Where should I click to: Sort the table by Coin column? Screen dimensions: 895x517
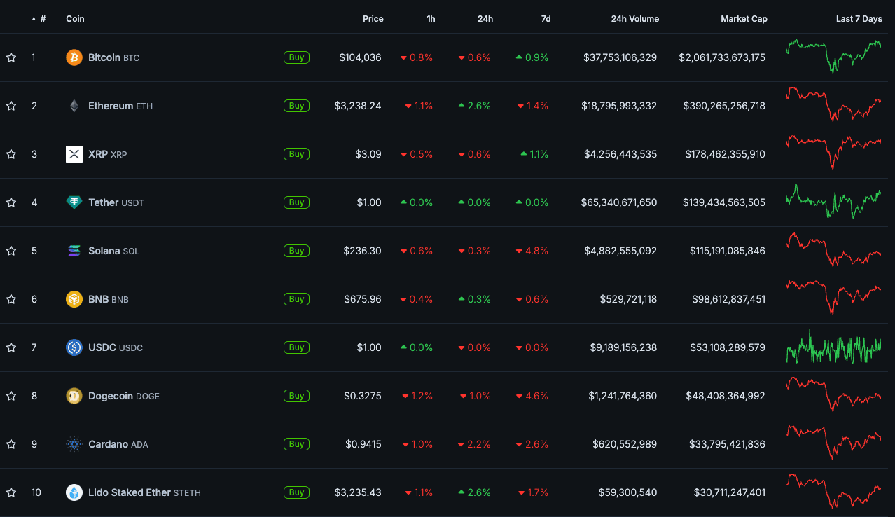(x=75, y=19)
